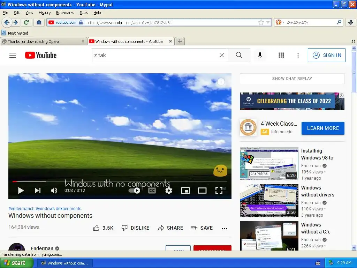Viewport: 357px width, 268px height.
Task: Open Installing Windows 98 video thumbnail
Action: click(x=269, y=163)
